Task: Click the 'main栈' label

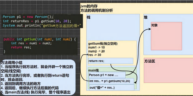Action: (x=93, y=70)
